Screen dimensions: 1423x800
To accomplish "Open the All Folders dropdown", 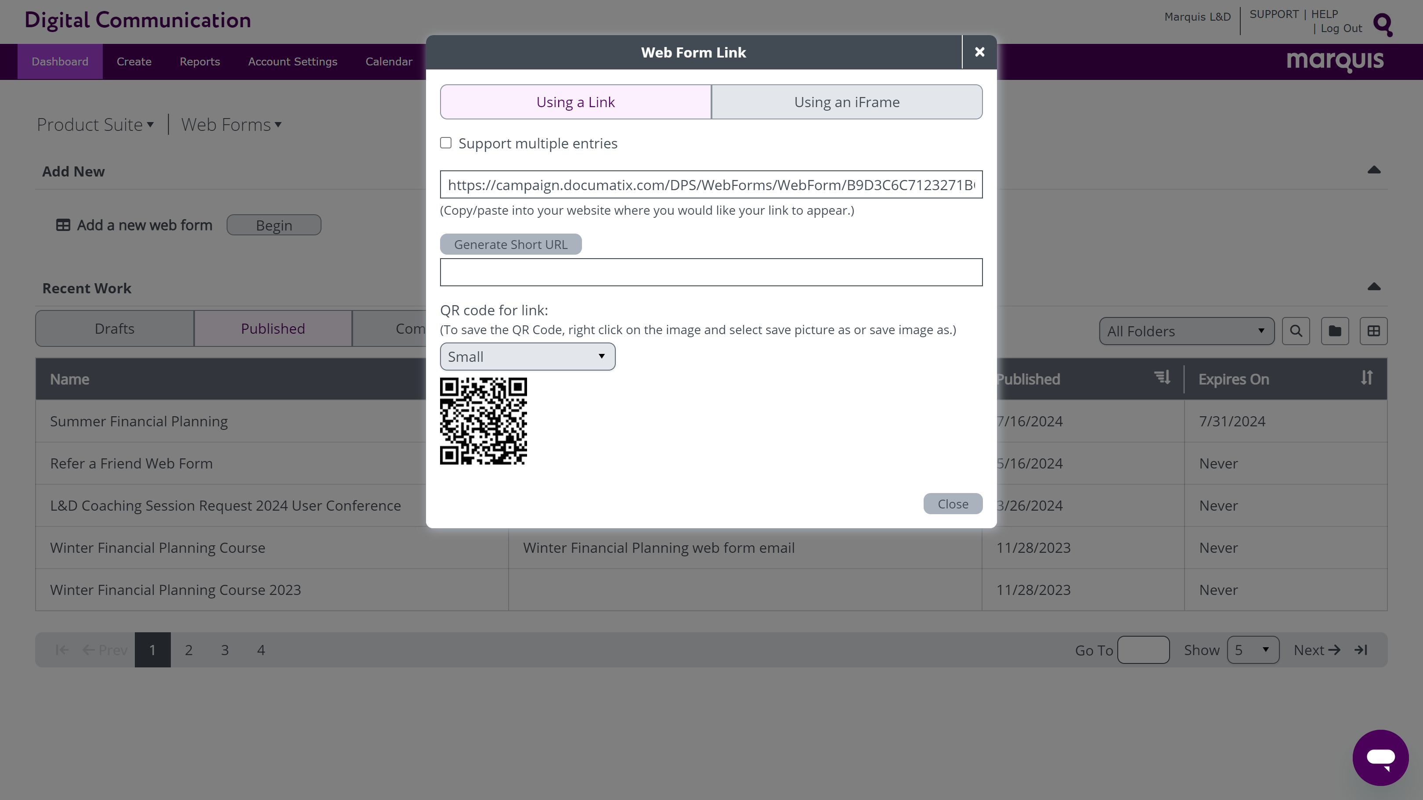I will (1187, 331).
